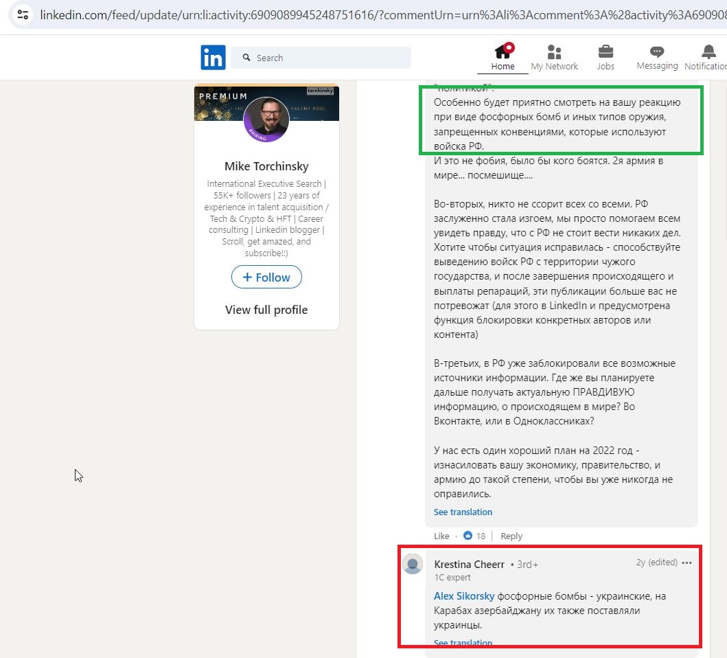The height and width of the screenshot is (658, 727).
Task: See translation of the long comment
Action: pos(463,512)
